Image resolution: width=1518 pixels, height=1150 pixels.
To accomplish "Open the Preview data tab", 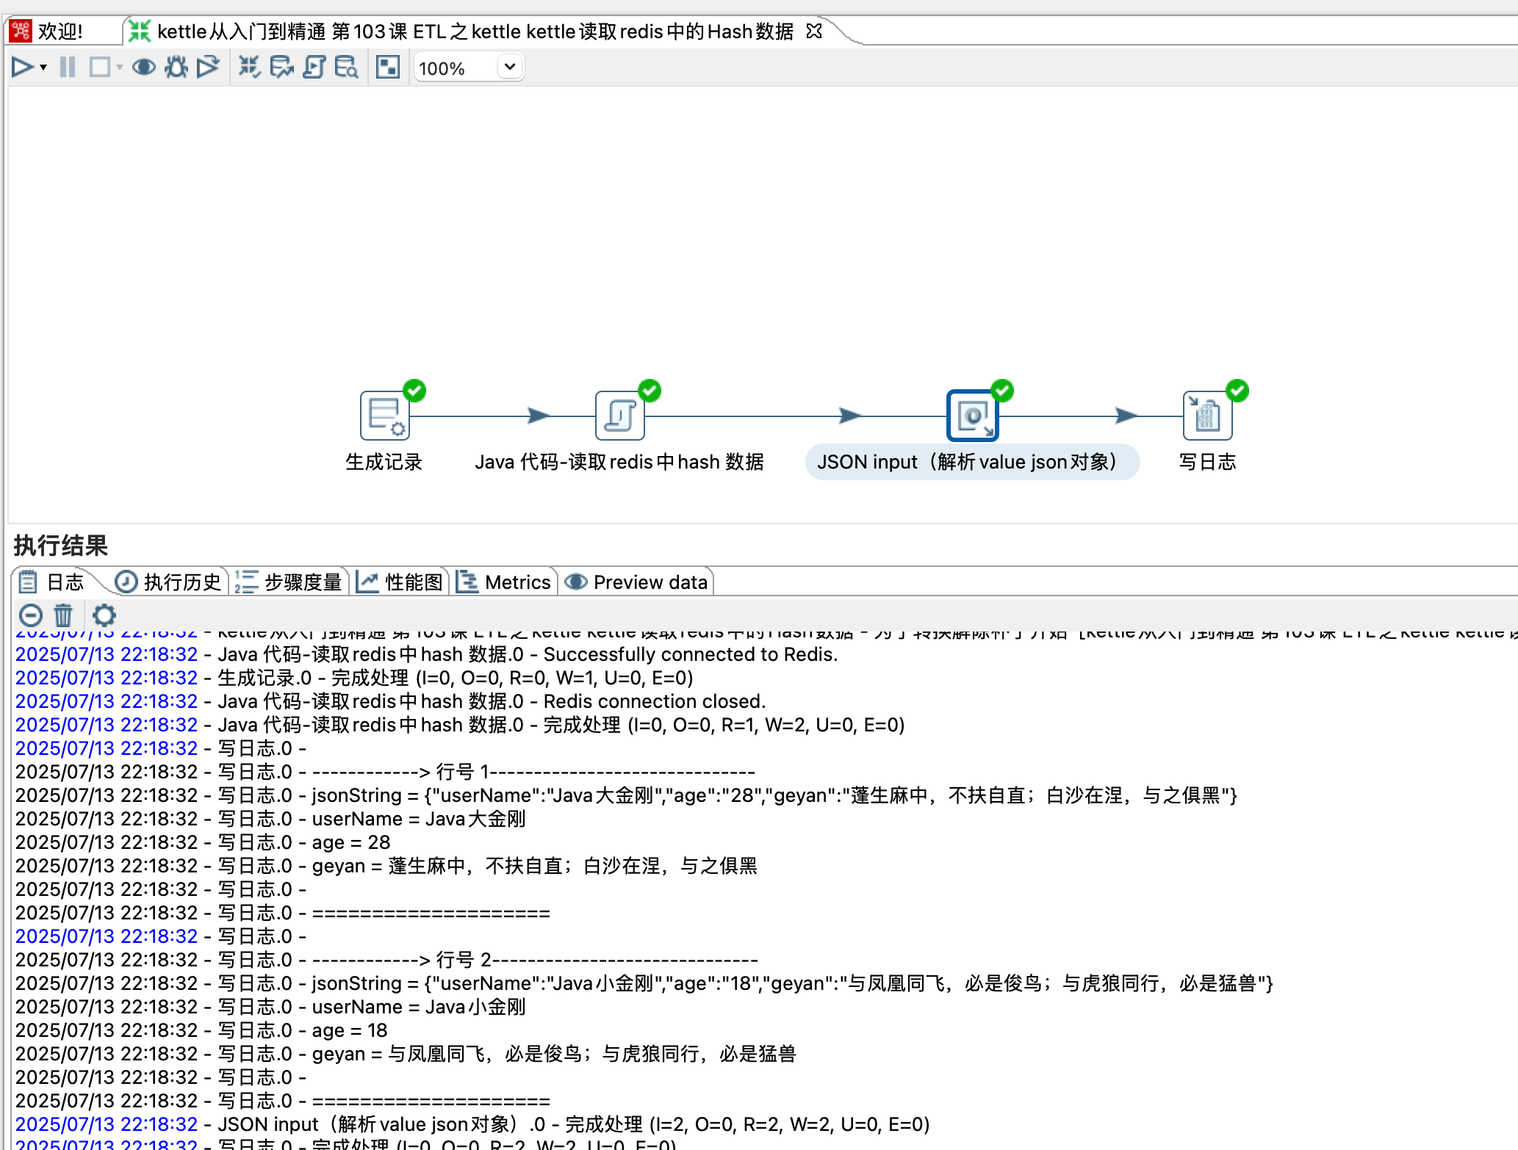I will point(636,582).
